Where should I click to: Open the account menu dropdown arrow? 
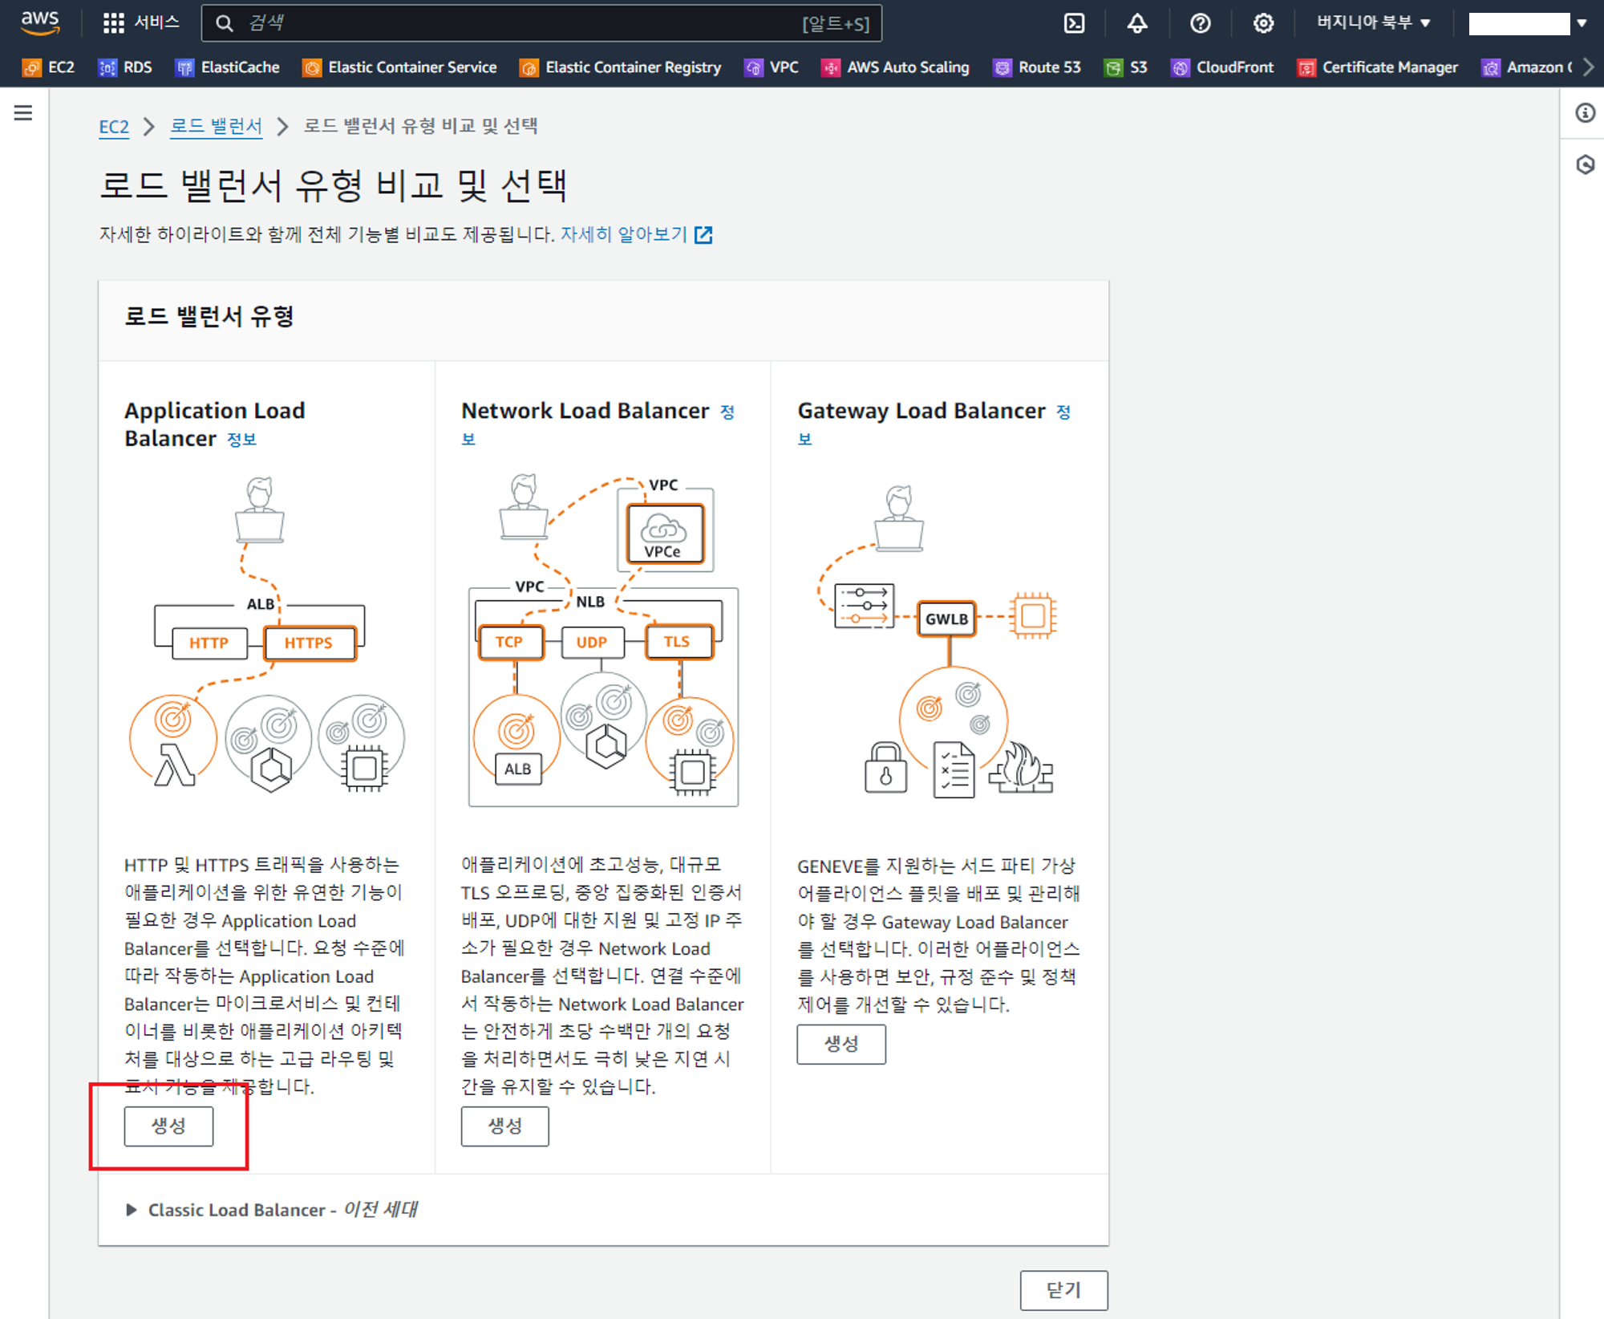(x=1582, y=23)
